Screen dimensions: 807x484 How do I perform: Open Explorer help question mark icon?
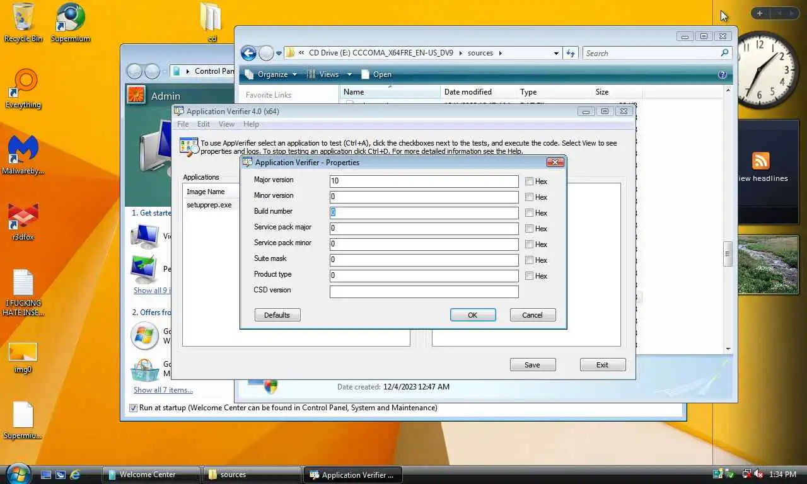[723, 74]
